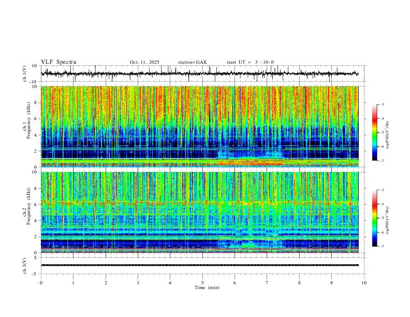The image size is (410, 317).
Task: Click time axis tick label "1"
Action: [73, 283]
